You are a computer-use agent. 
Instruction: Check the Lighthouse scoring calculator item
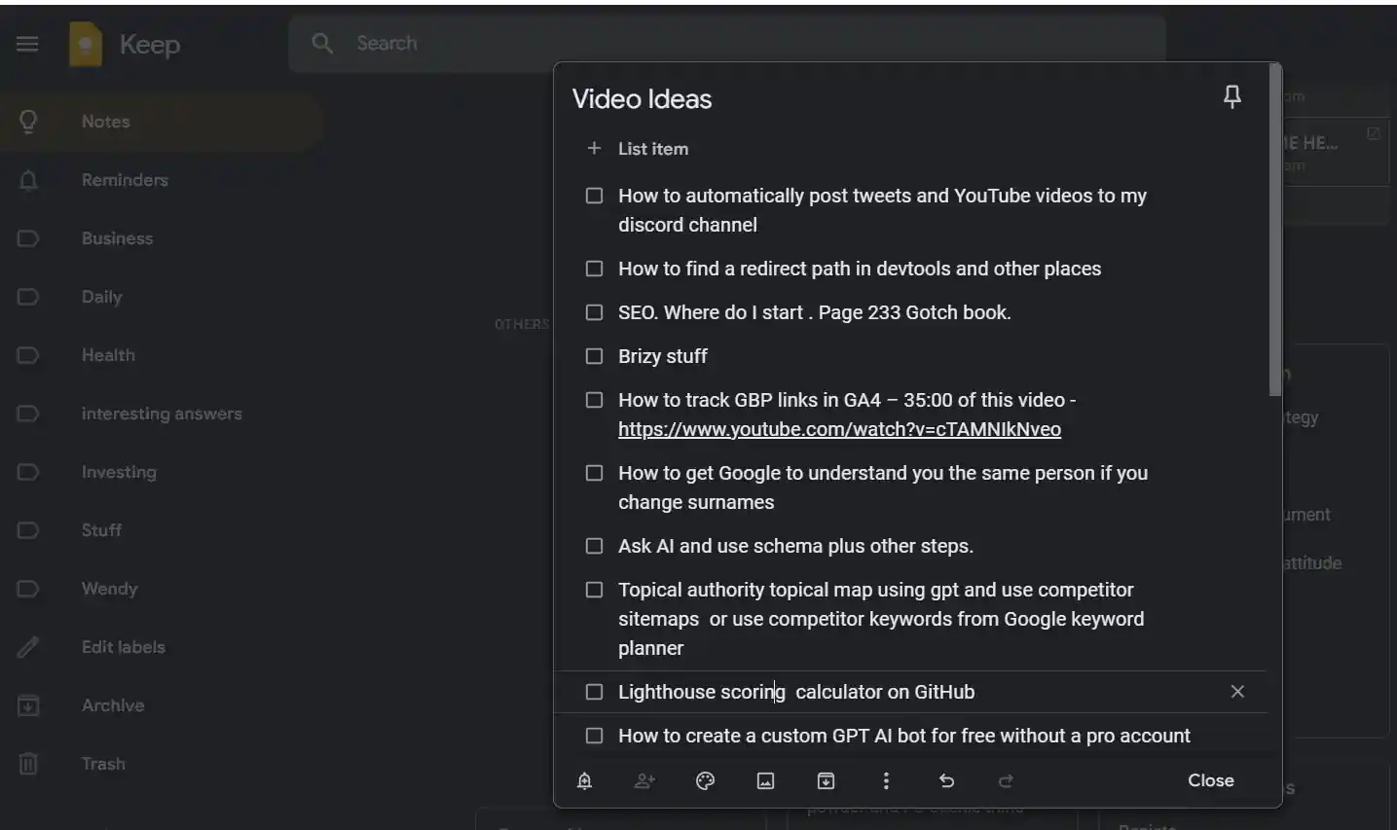(x=594, y=692)
